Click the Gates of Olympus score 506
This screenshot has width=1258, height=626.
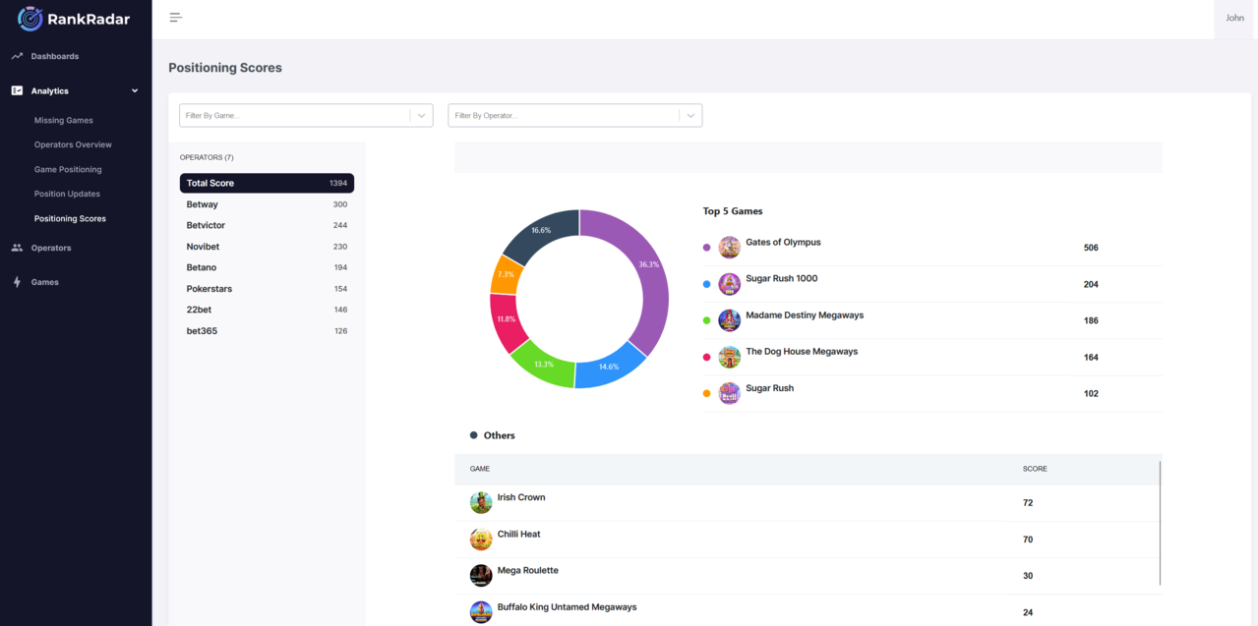click(1091, 248)
